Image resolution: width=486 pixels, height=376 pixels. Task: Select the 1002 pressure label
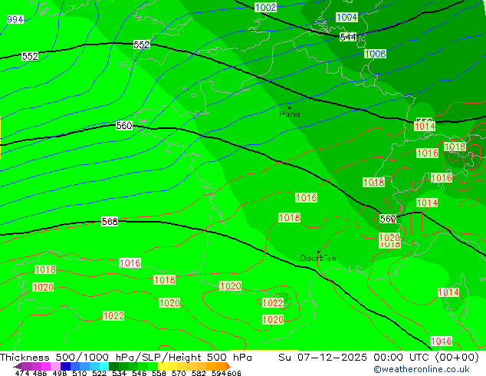[266, 7]
